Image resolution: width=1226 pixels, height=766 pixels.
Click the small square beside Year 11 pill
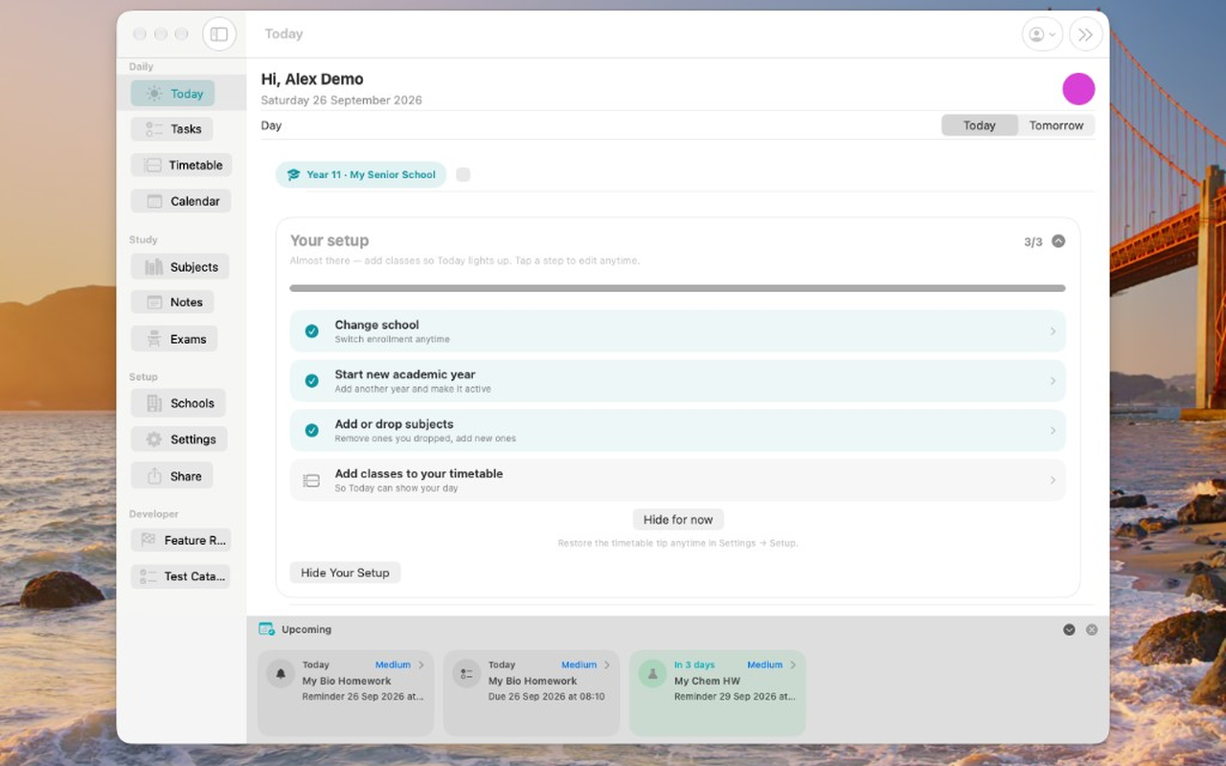pos(464,174)
